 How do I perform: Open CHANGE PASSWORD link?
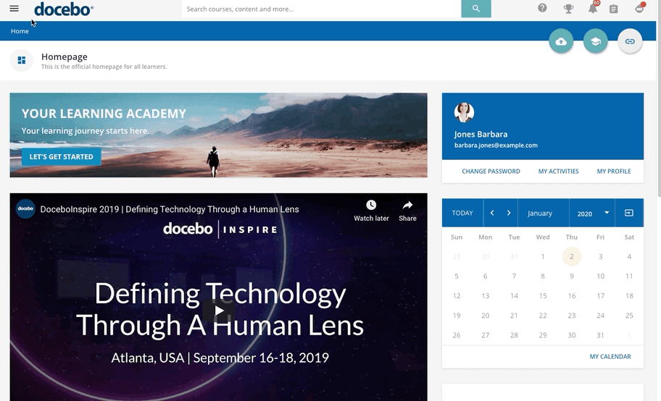(491, 172)
